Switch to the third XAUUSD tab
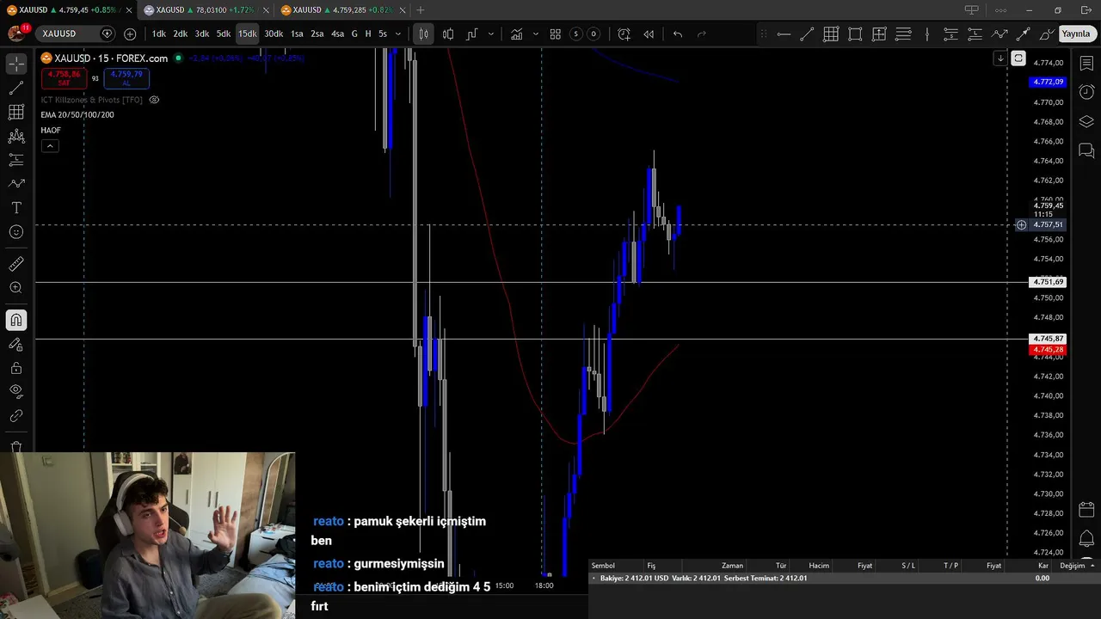Image resolution: width=1101 pixels, height=619 pixels. click(337, 10)
